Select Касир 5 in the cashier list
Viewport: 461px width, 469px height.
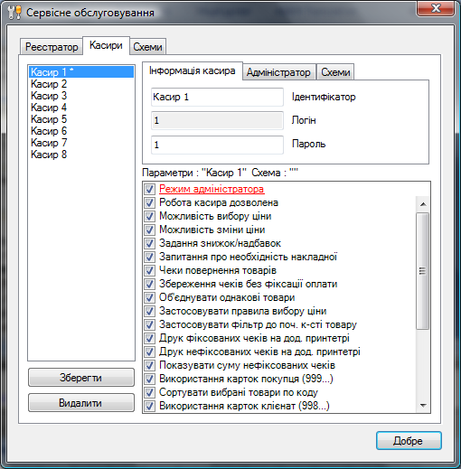click(x=81, y=119)
